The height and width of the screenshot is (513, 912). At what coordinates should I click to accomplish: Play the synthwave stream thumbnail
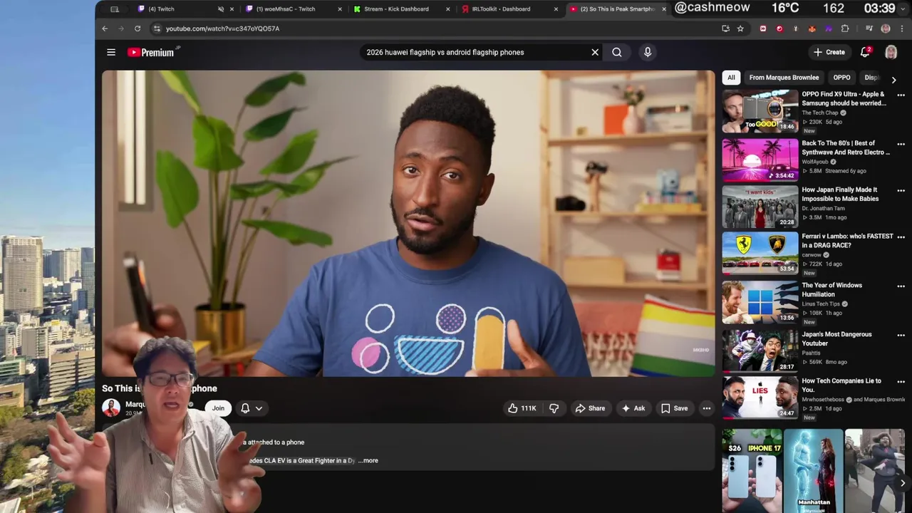(760, 159)
